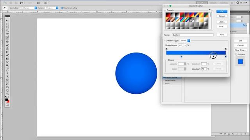Open View Extras dropdown in application bar
This screenshot has height=140, width=250.
22,3
